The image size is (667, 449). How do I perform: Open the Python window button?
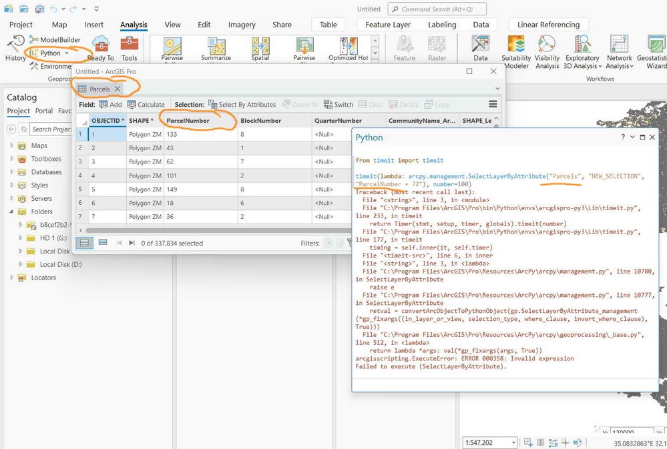click(x=45, y=53)
